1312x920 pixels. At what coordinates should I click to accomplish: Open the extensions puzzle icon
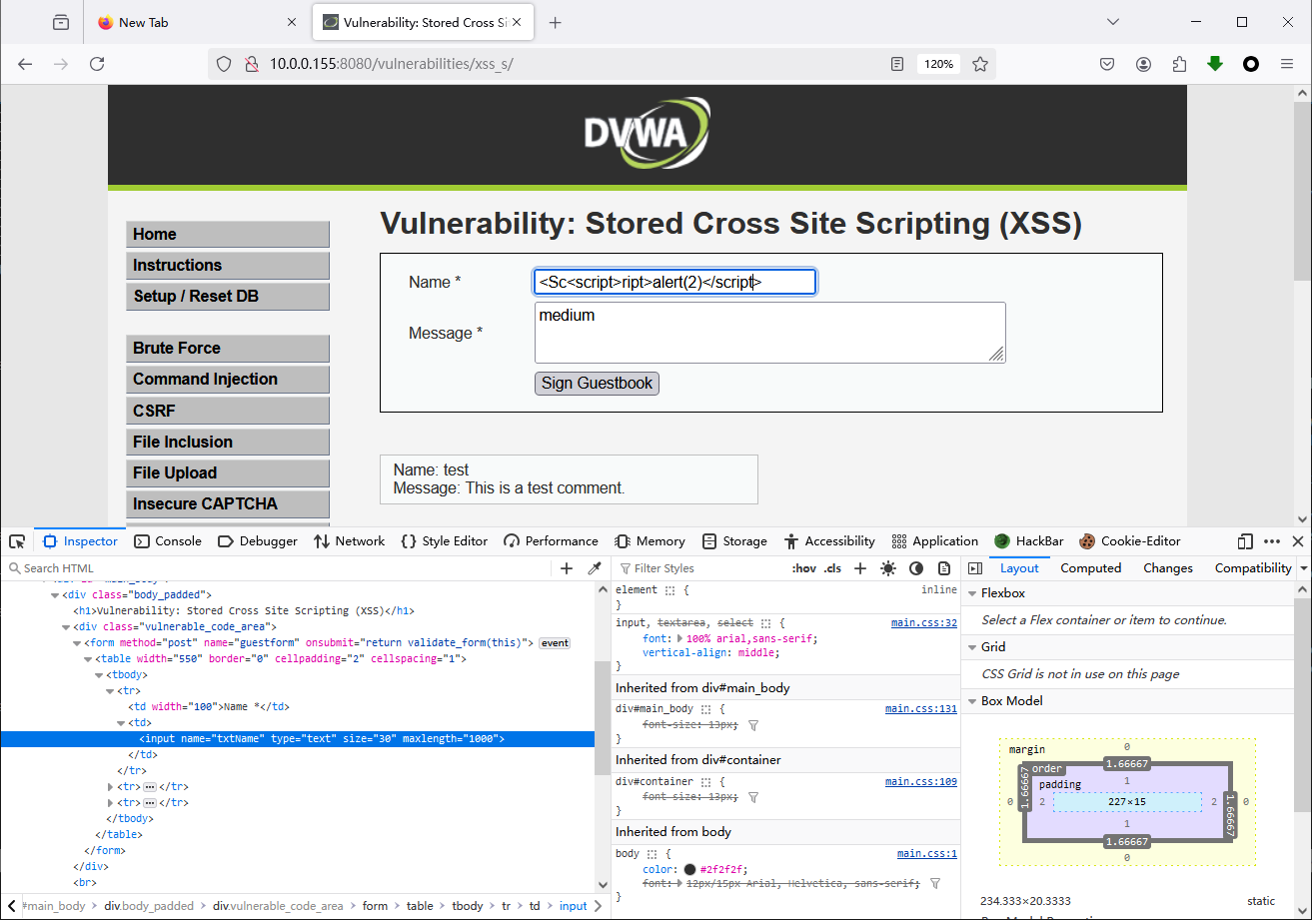coord(1179,64)
